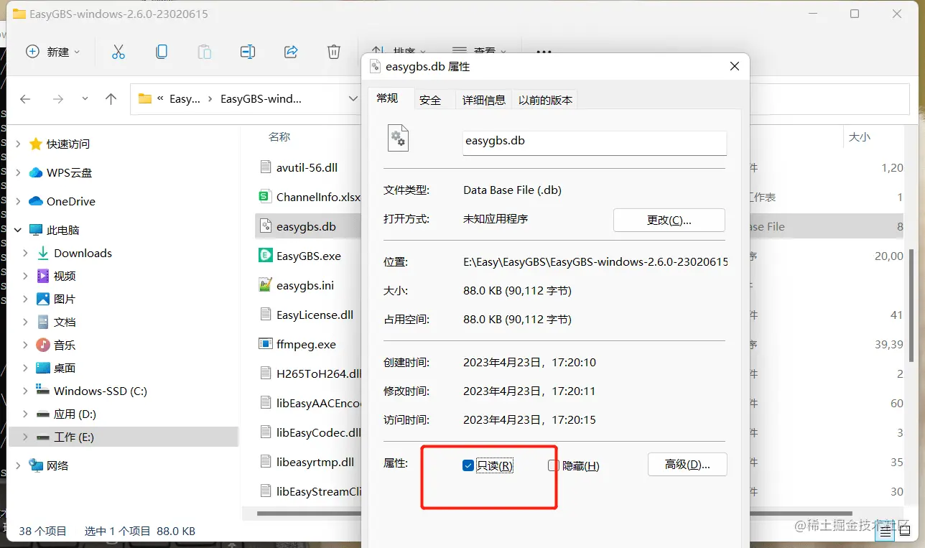Switch to the 详细信息 tab
Screen dimensions: 925x548
click(484, 100)
